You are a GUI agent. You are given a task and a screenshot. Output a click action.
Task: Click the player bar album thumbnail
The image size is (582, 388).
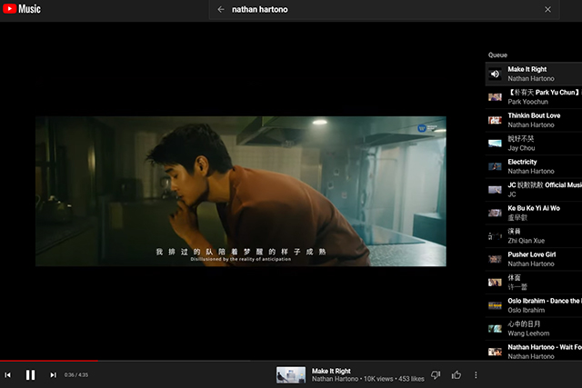point(291,375)
